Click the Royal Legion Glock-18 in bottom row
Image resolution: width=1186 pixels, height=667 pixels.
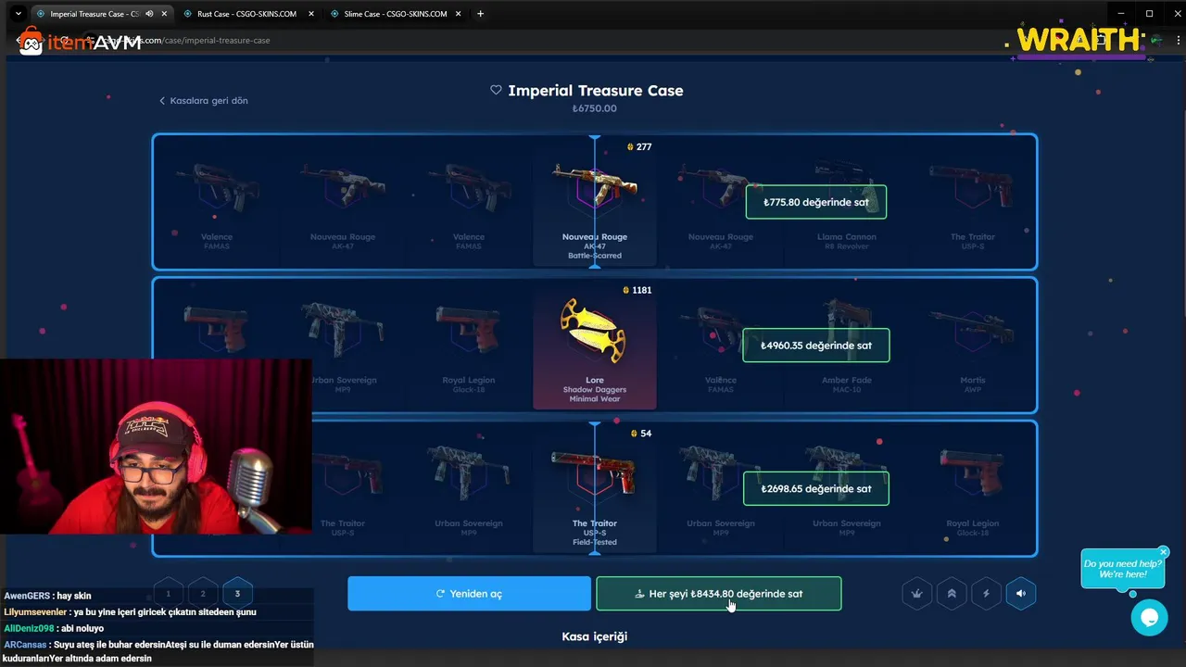[x=973, y=489]
